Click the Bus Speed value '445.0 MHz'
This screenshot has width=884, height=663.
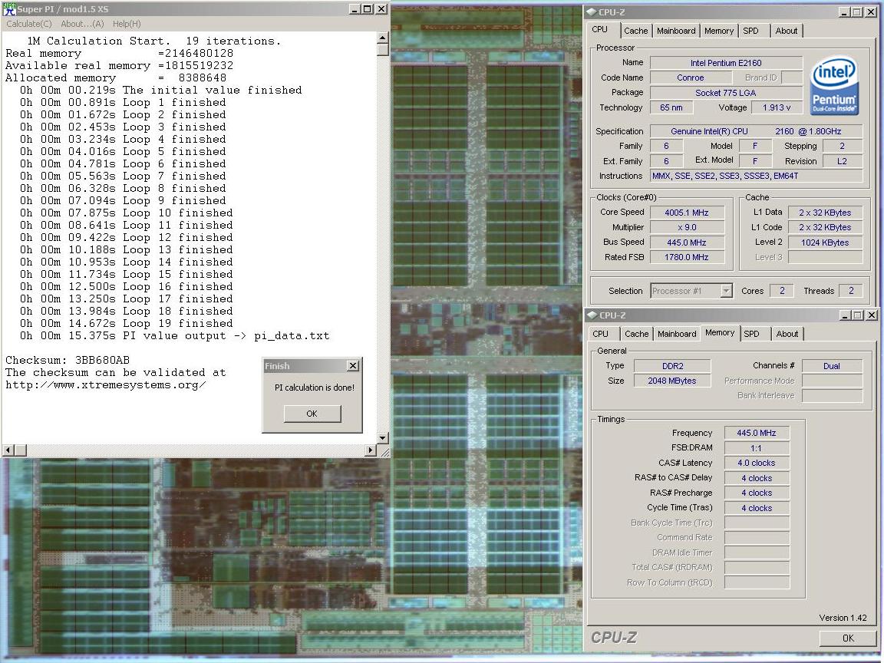tap(686, 242)
